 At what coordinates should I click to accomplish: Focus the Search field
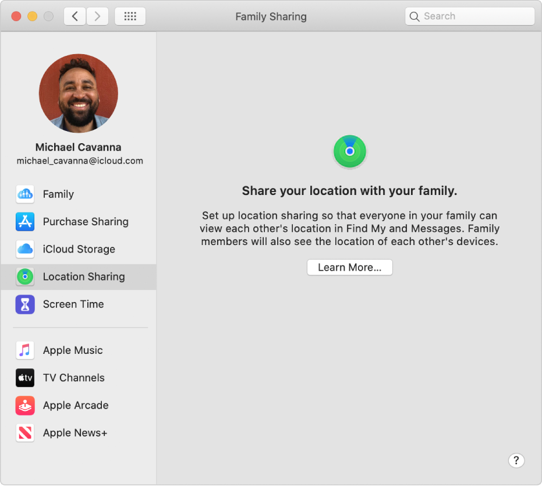[x=469, y=16]
